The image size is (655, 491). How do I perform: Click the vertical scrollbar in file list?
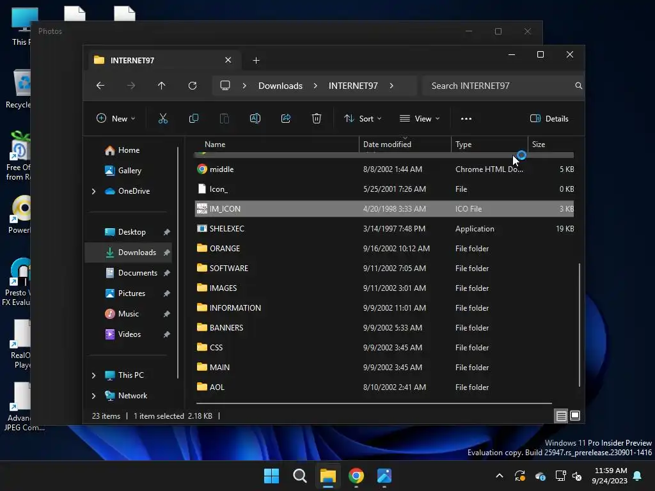[x=580, y=325]
